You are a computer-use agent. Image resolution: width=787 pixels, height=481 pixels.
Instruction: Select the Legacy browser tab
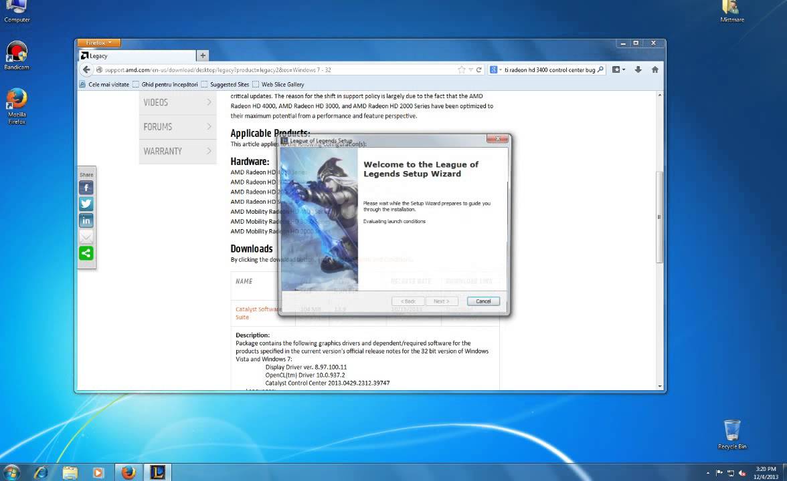point(137,55)
